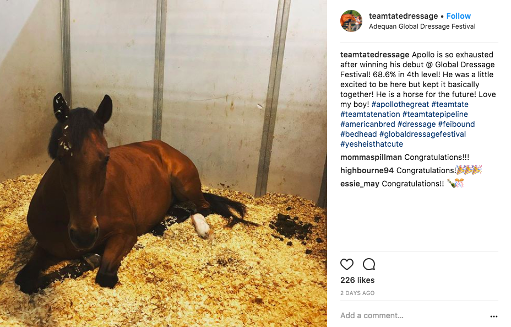Viewport: 511px width, 327px height.
Task: Open the #feibound hashtag
Action: [x=456, y=124]
